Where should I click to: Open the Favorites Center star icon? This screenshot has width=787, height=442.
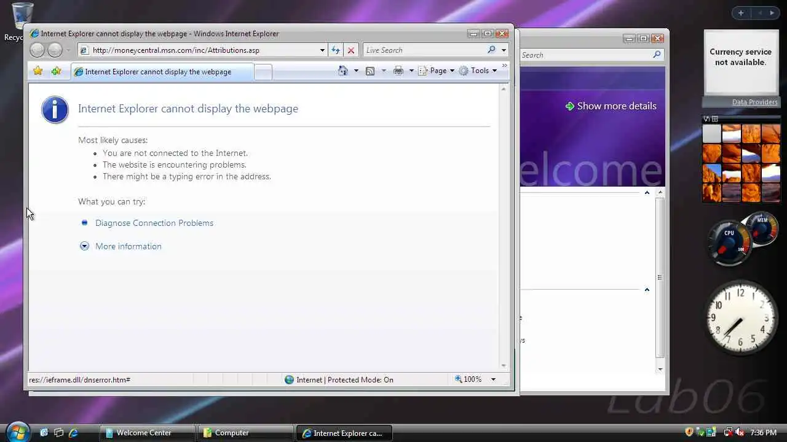tap(38, 71)
